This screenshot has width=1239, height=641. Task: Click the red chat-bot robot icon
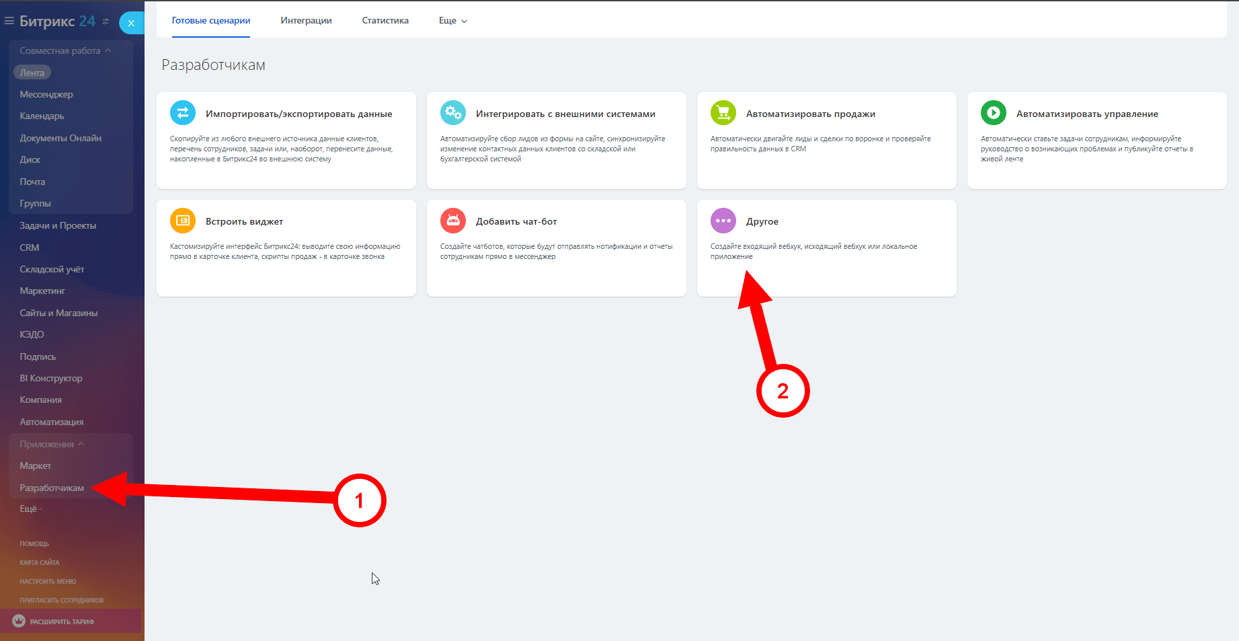tap(453, 221)
